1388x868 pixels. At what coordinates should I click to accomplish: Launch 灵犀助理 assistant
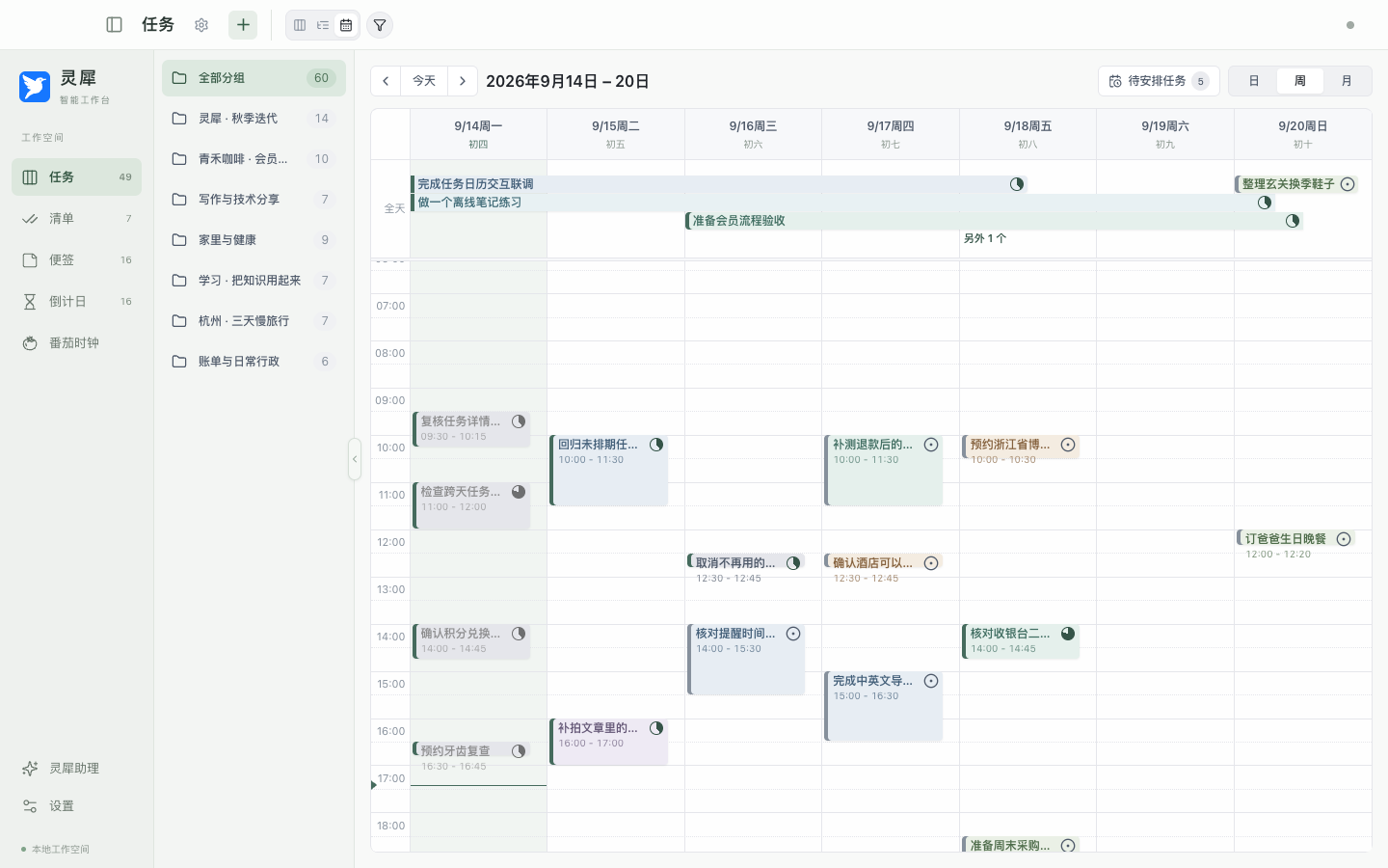(x=77, y=769)
